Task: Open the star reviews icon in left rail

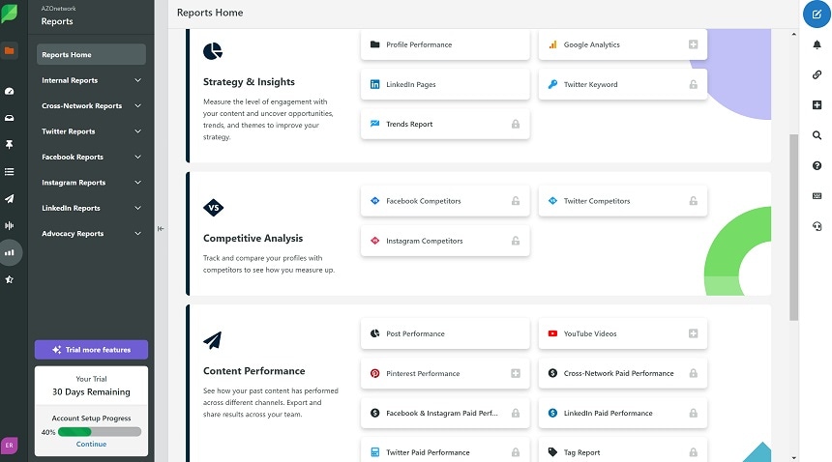Action: pos(9,279)
